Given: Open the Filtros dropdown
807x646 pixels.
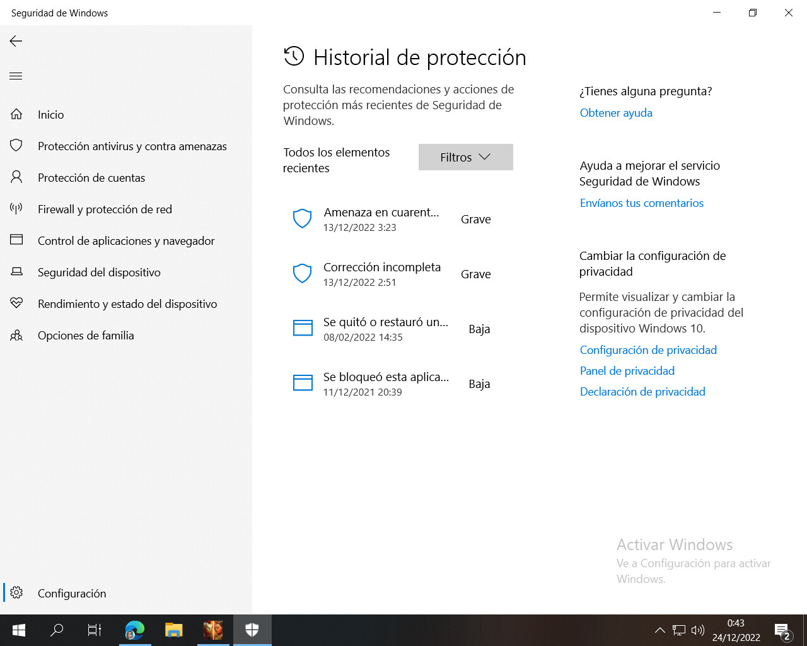Looking at the screenshot, I should (x=466, y=157).
